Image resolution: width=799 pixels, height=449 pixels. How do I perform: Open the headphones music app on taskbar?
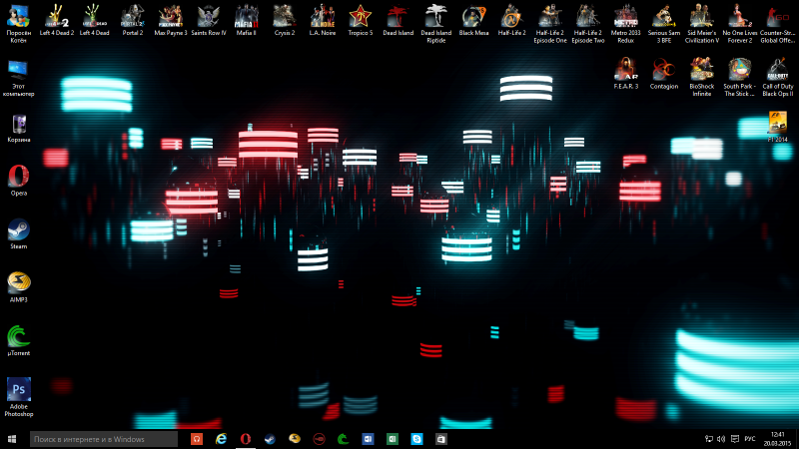[197, 439]
